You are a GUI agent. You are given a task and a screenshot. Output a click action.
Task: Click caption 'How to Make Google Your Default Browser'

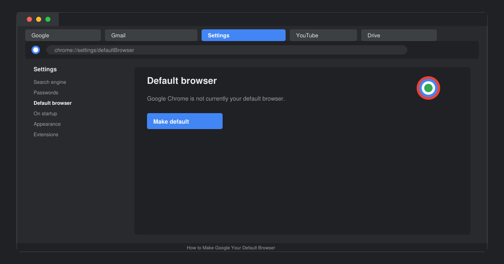[231, 248]
